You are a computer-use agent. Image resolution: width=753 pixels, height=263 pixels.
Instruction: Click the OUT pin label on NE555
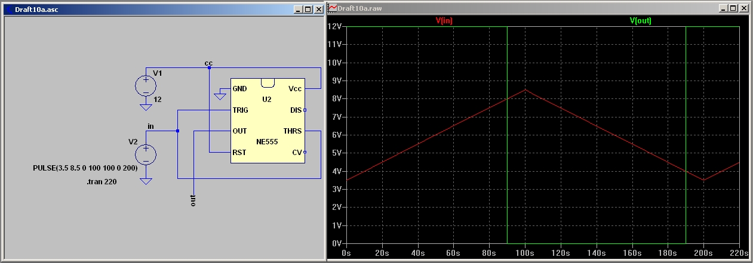click(x=239, y=131)
